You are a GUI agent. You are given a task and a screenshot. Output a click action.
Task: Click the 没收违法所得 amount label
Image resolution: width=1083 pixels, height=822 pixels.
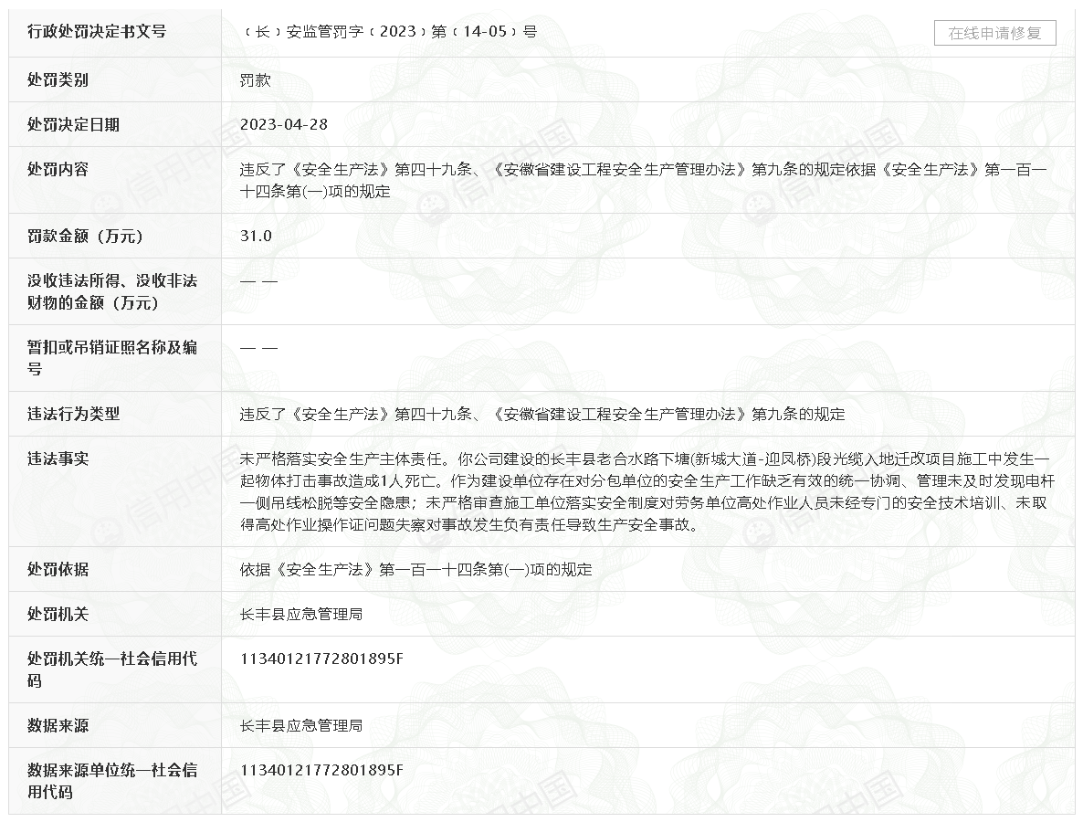(x=112, y=291)
